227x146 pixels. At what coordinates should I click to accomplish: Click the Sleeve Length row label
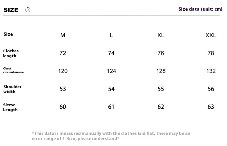(x=10, y=107)
